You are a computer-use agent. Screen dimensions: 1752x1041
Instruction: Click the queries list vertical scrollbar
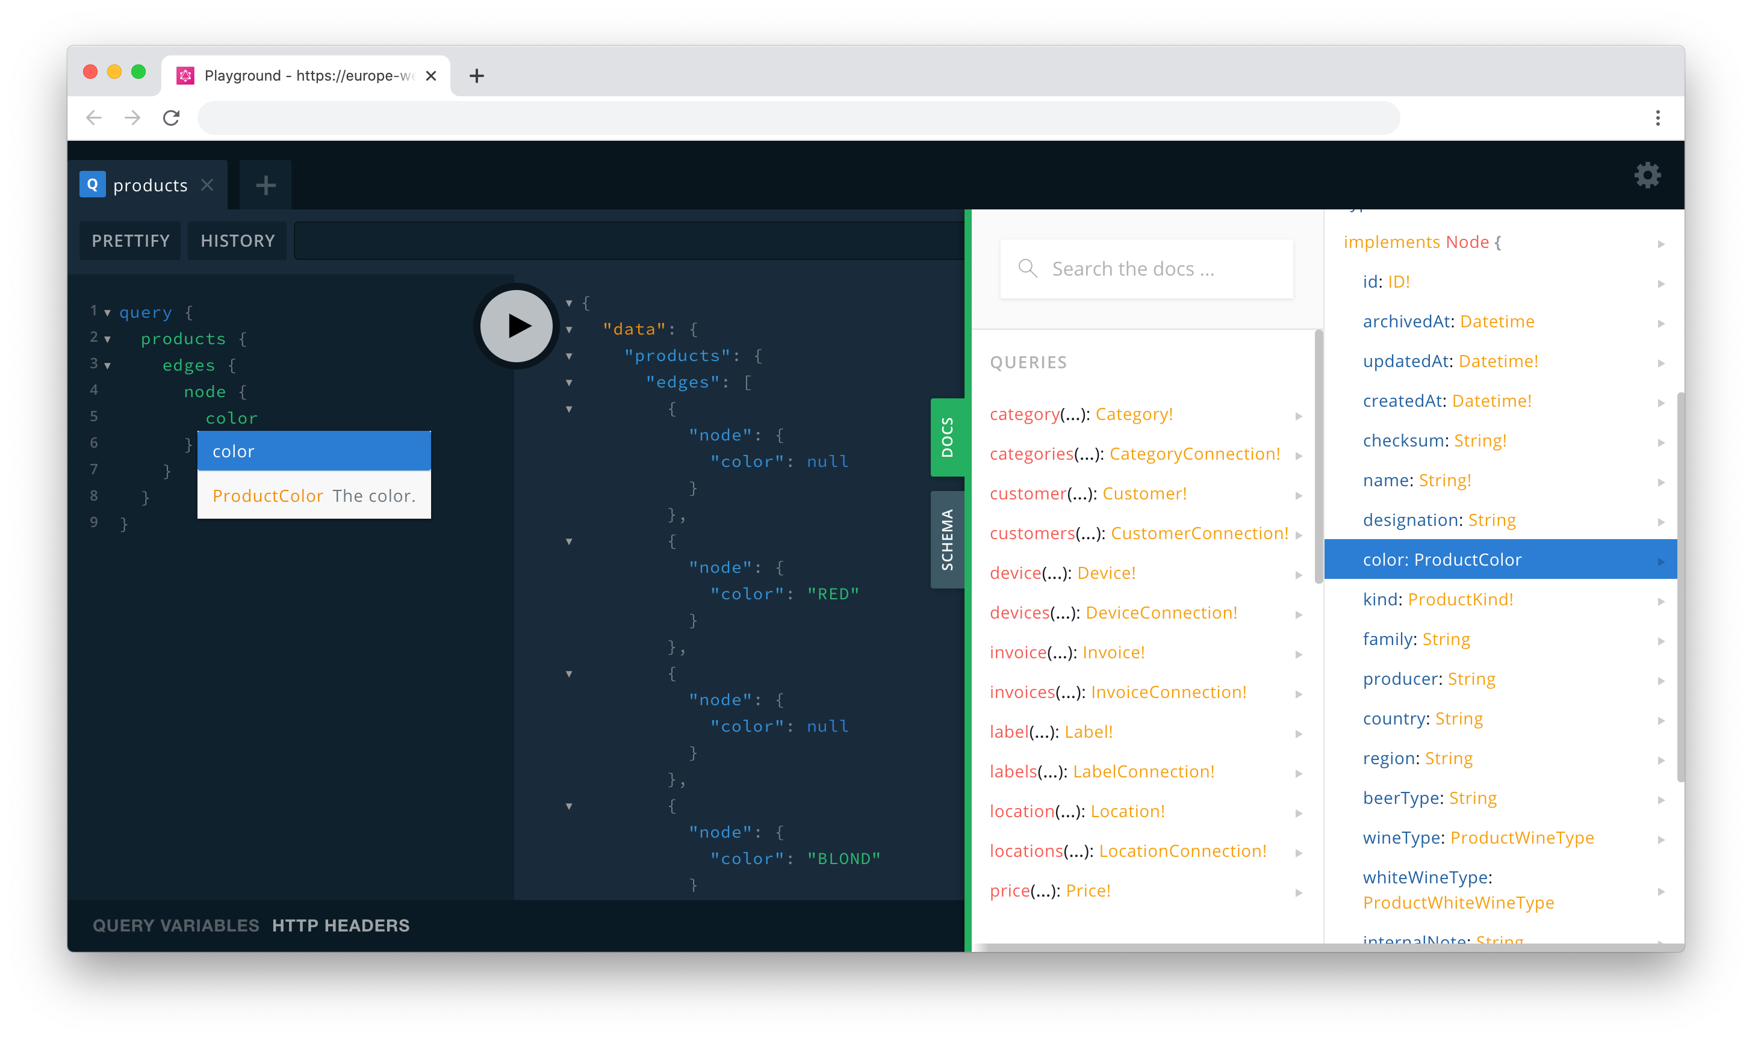[1319, 456]
